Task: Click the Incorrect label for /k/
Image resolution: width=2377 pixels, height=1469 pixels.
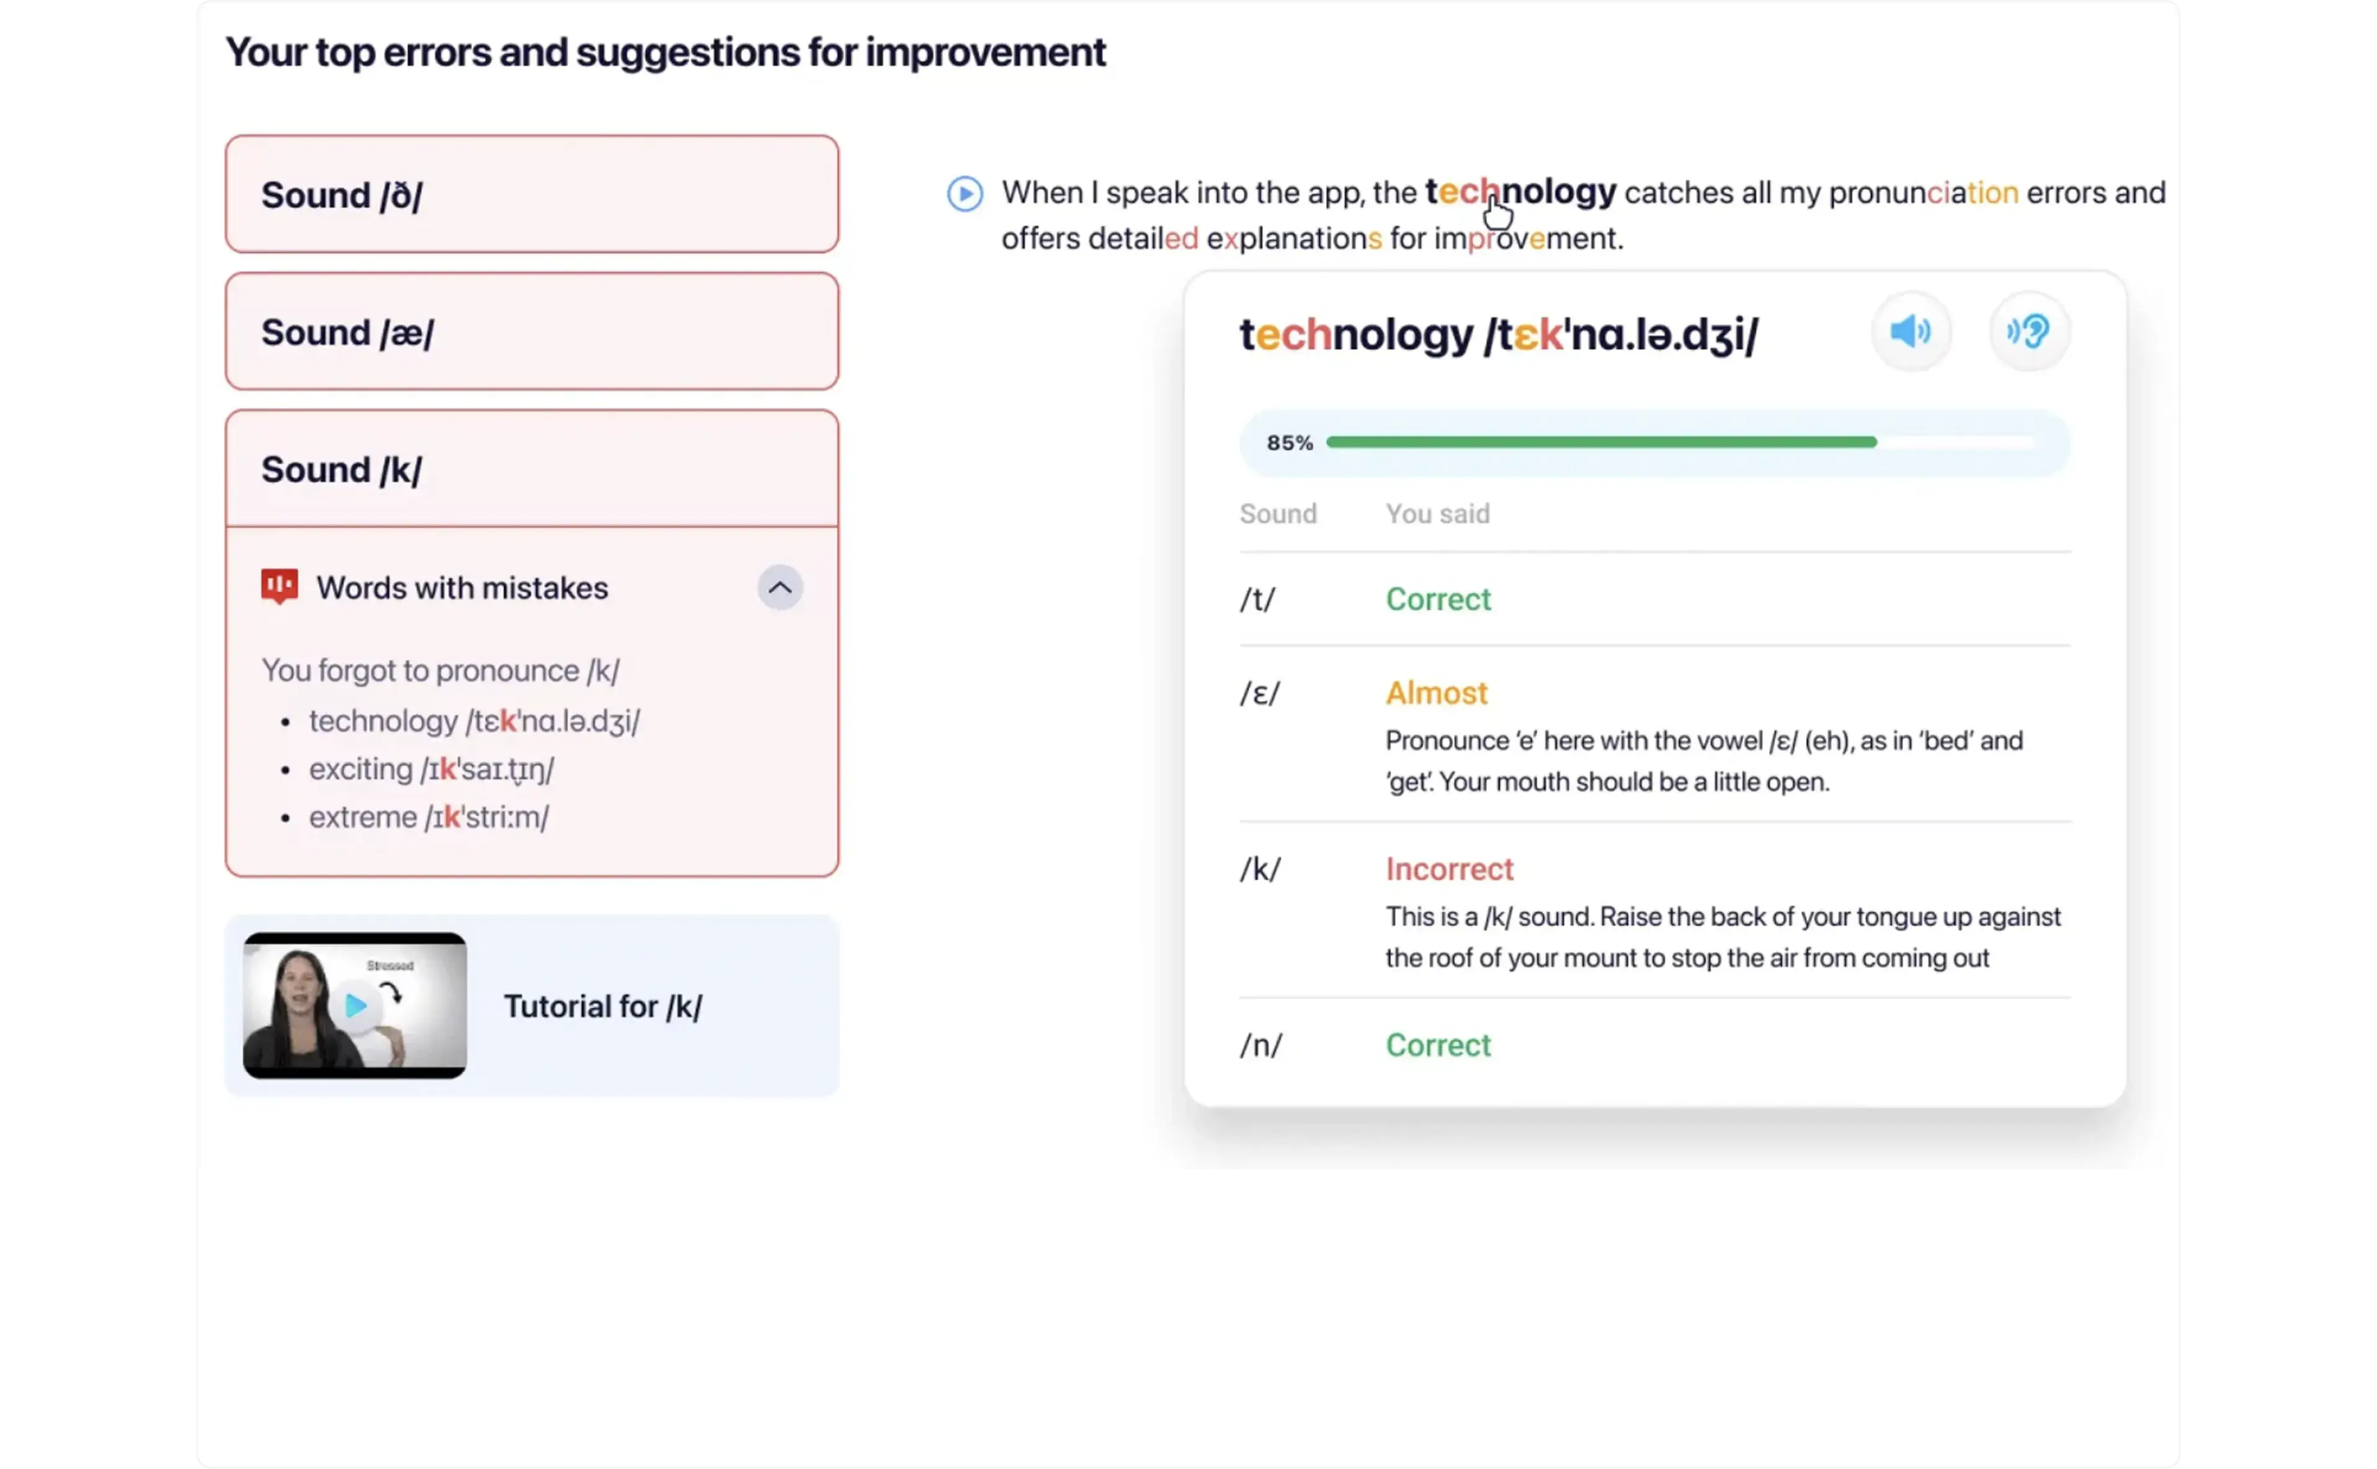Action: coord(1448,868)
